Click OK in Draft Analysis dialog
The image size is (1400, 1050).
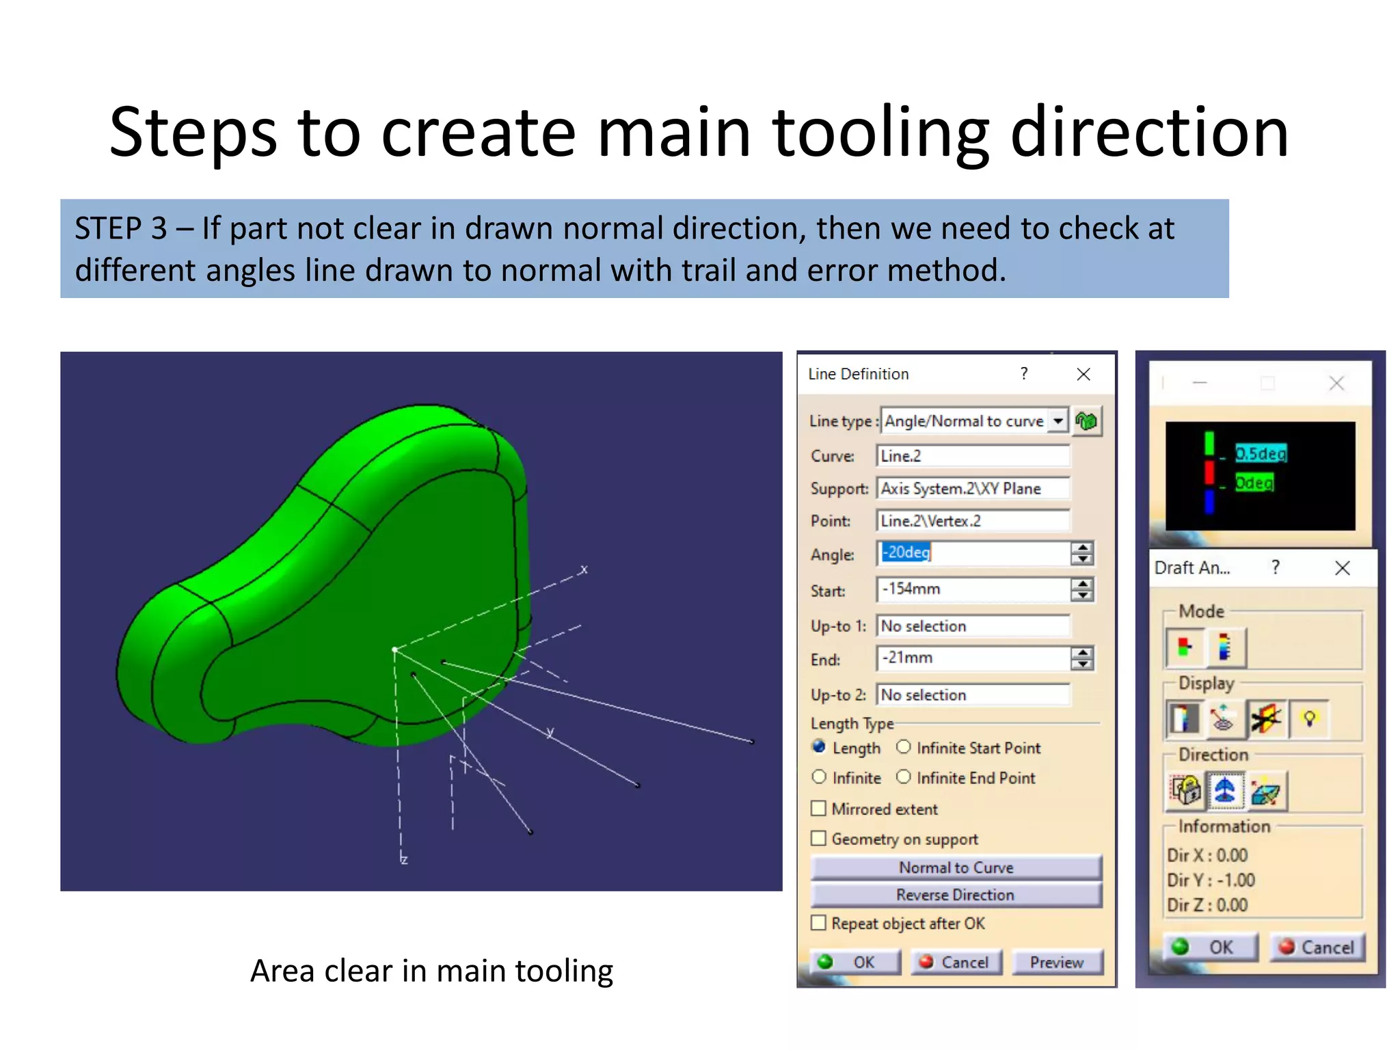tap(1211, 947)
